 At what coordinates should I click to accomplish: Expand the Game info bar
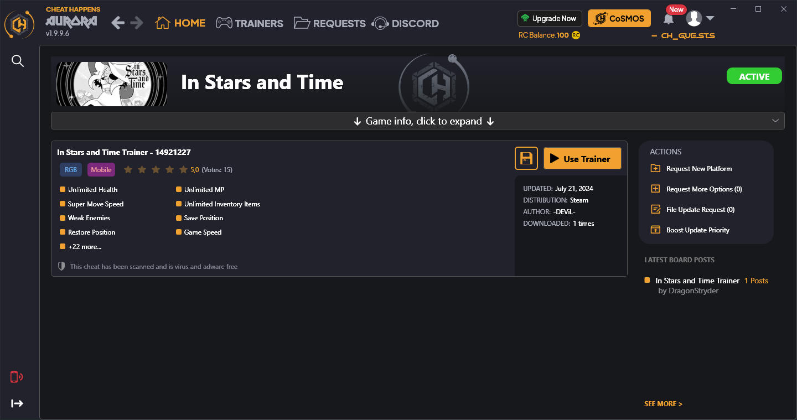tap(418, 121)
